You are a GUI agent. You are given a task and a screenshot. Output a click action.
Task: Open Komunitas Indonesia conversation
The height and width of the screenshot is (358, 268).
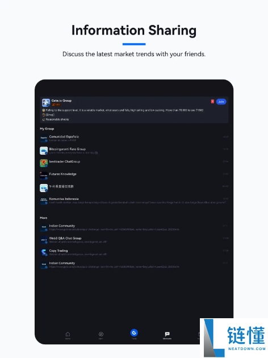tap(134, 201)
